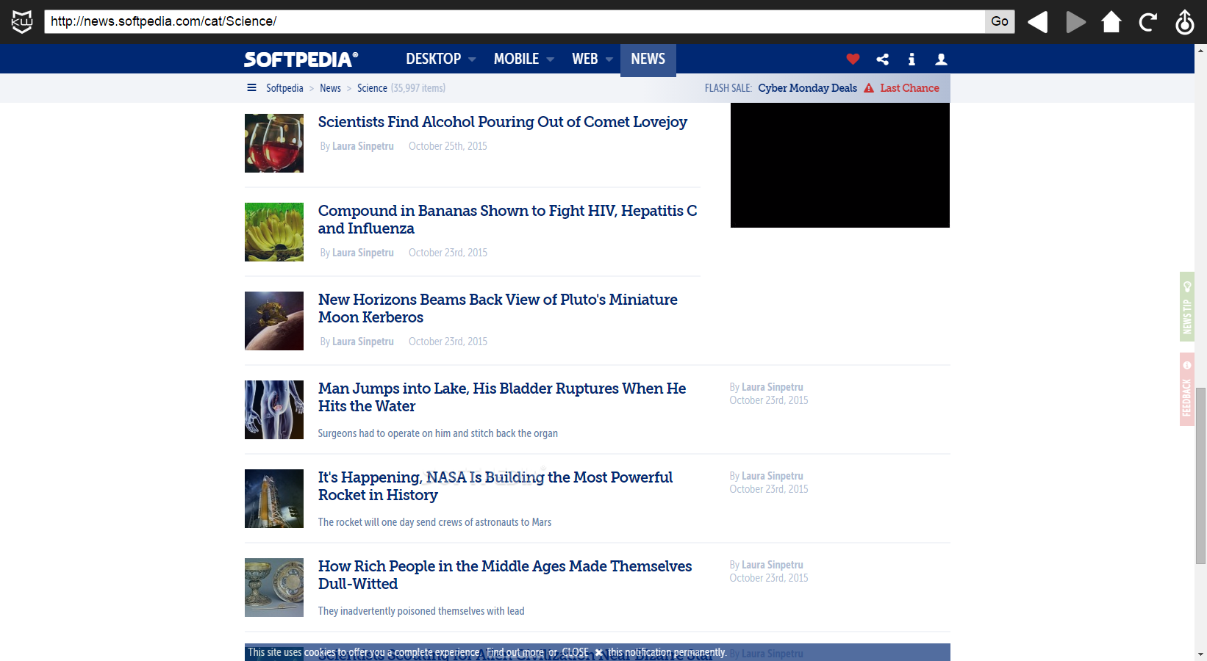Image resolution: width=1207 pixels, height=661 pixels.
Task: Click the Softpedia breadcrumb link
Action: coord(284,88)
